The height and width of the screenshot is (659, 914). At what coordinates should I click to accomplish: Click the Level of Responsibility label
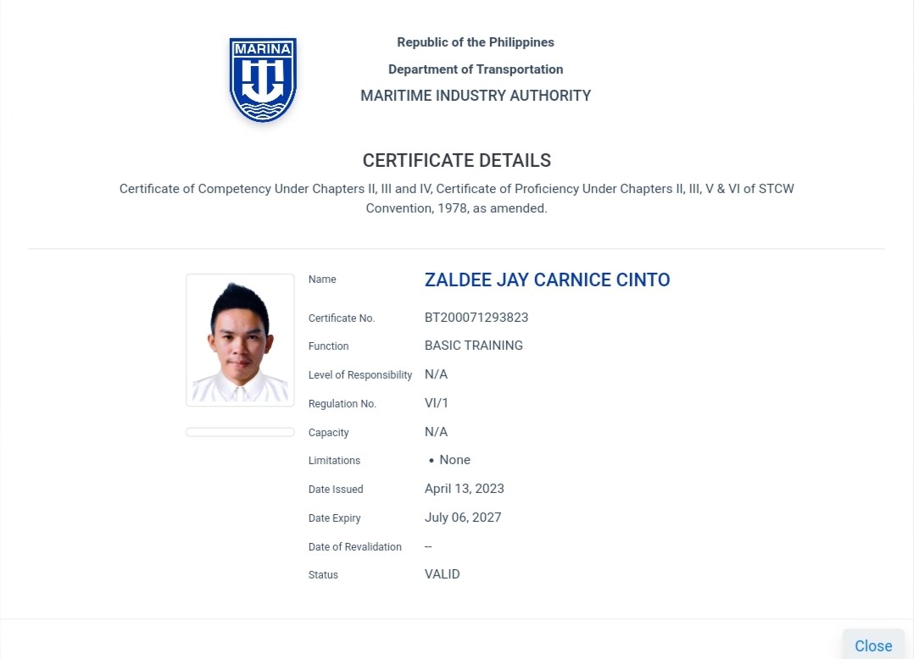pyautogui.click(x=359, y=375)
